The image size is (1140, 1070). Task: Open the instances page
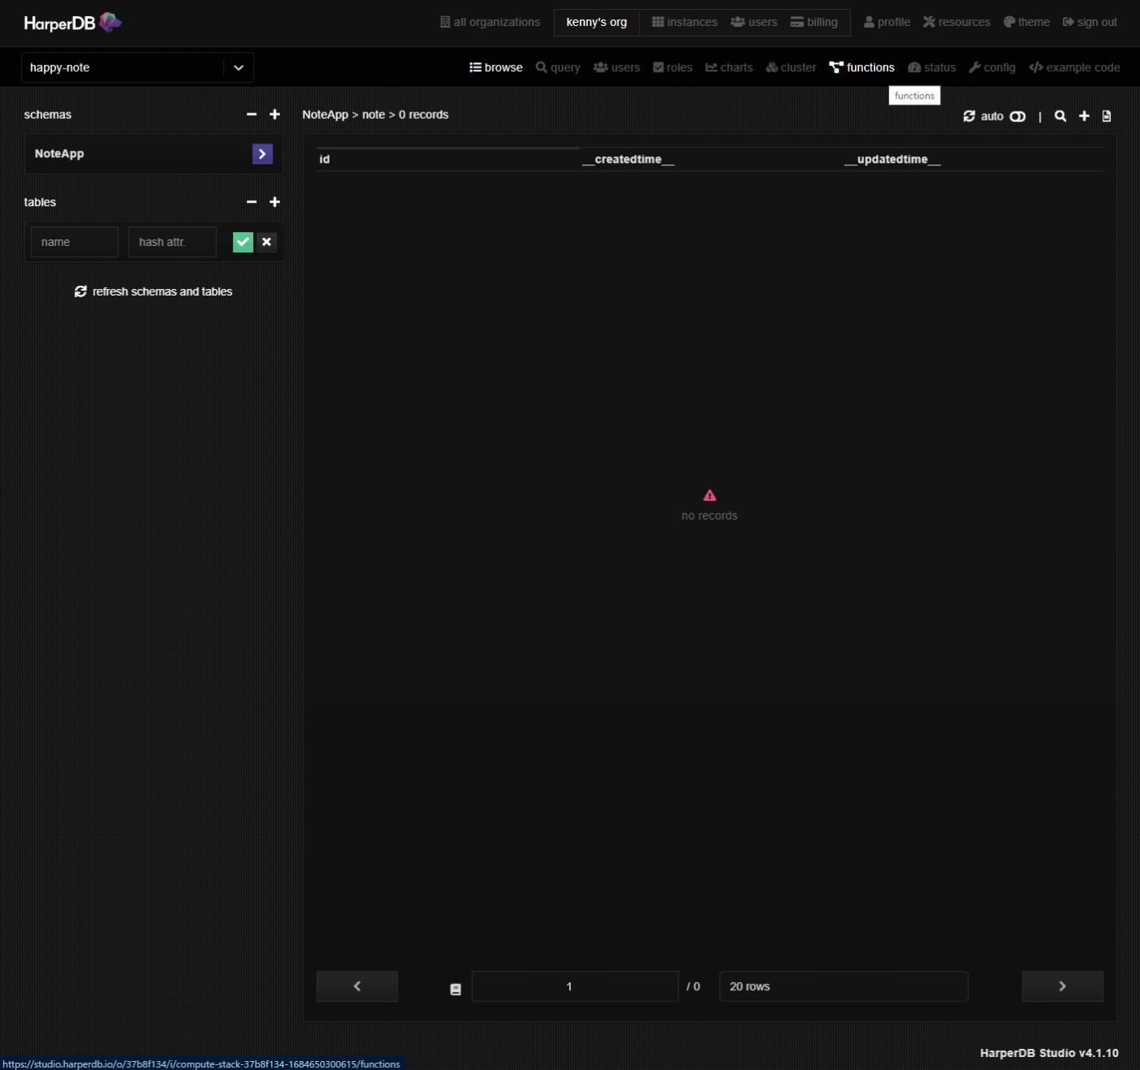(x=685, y=22)
